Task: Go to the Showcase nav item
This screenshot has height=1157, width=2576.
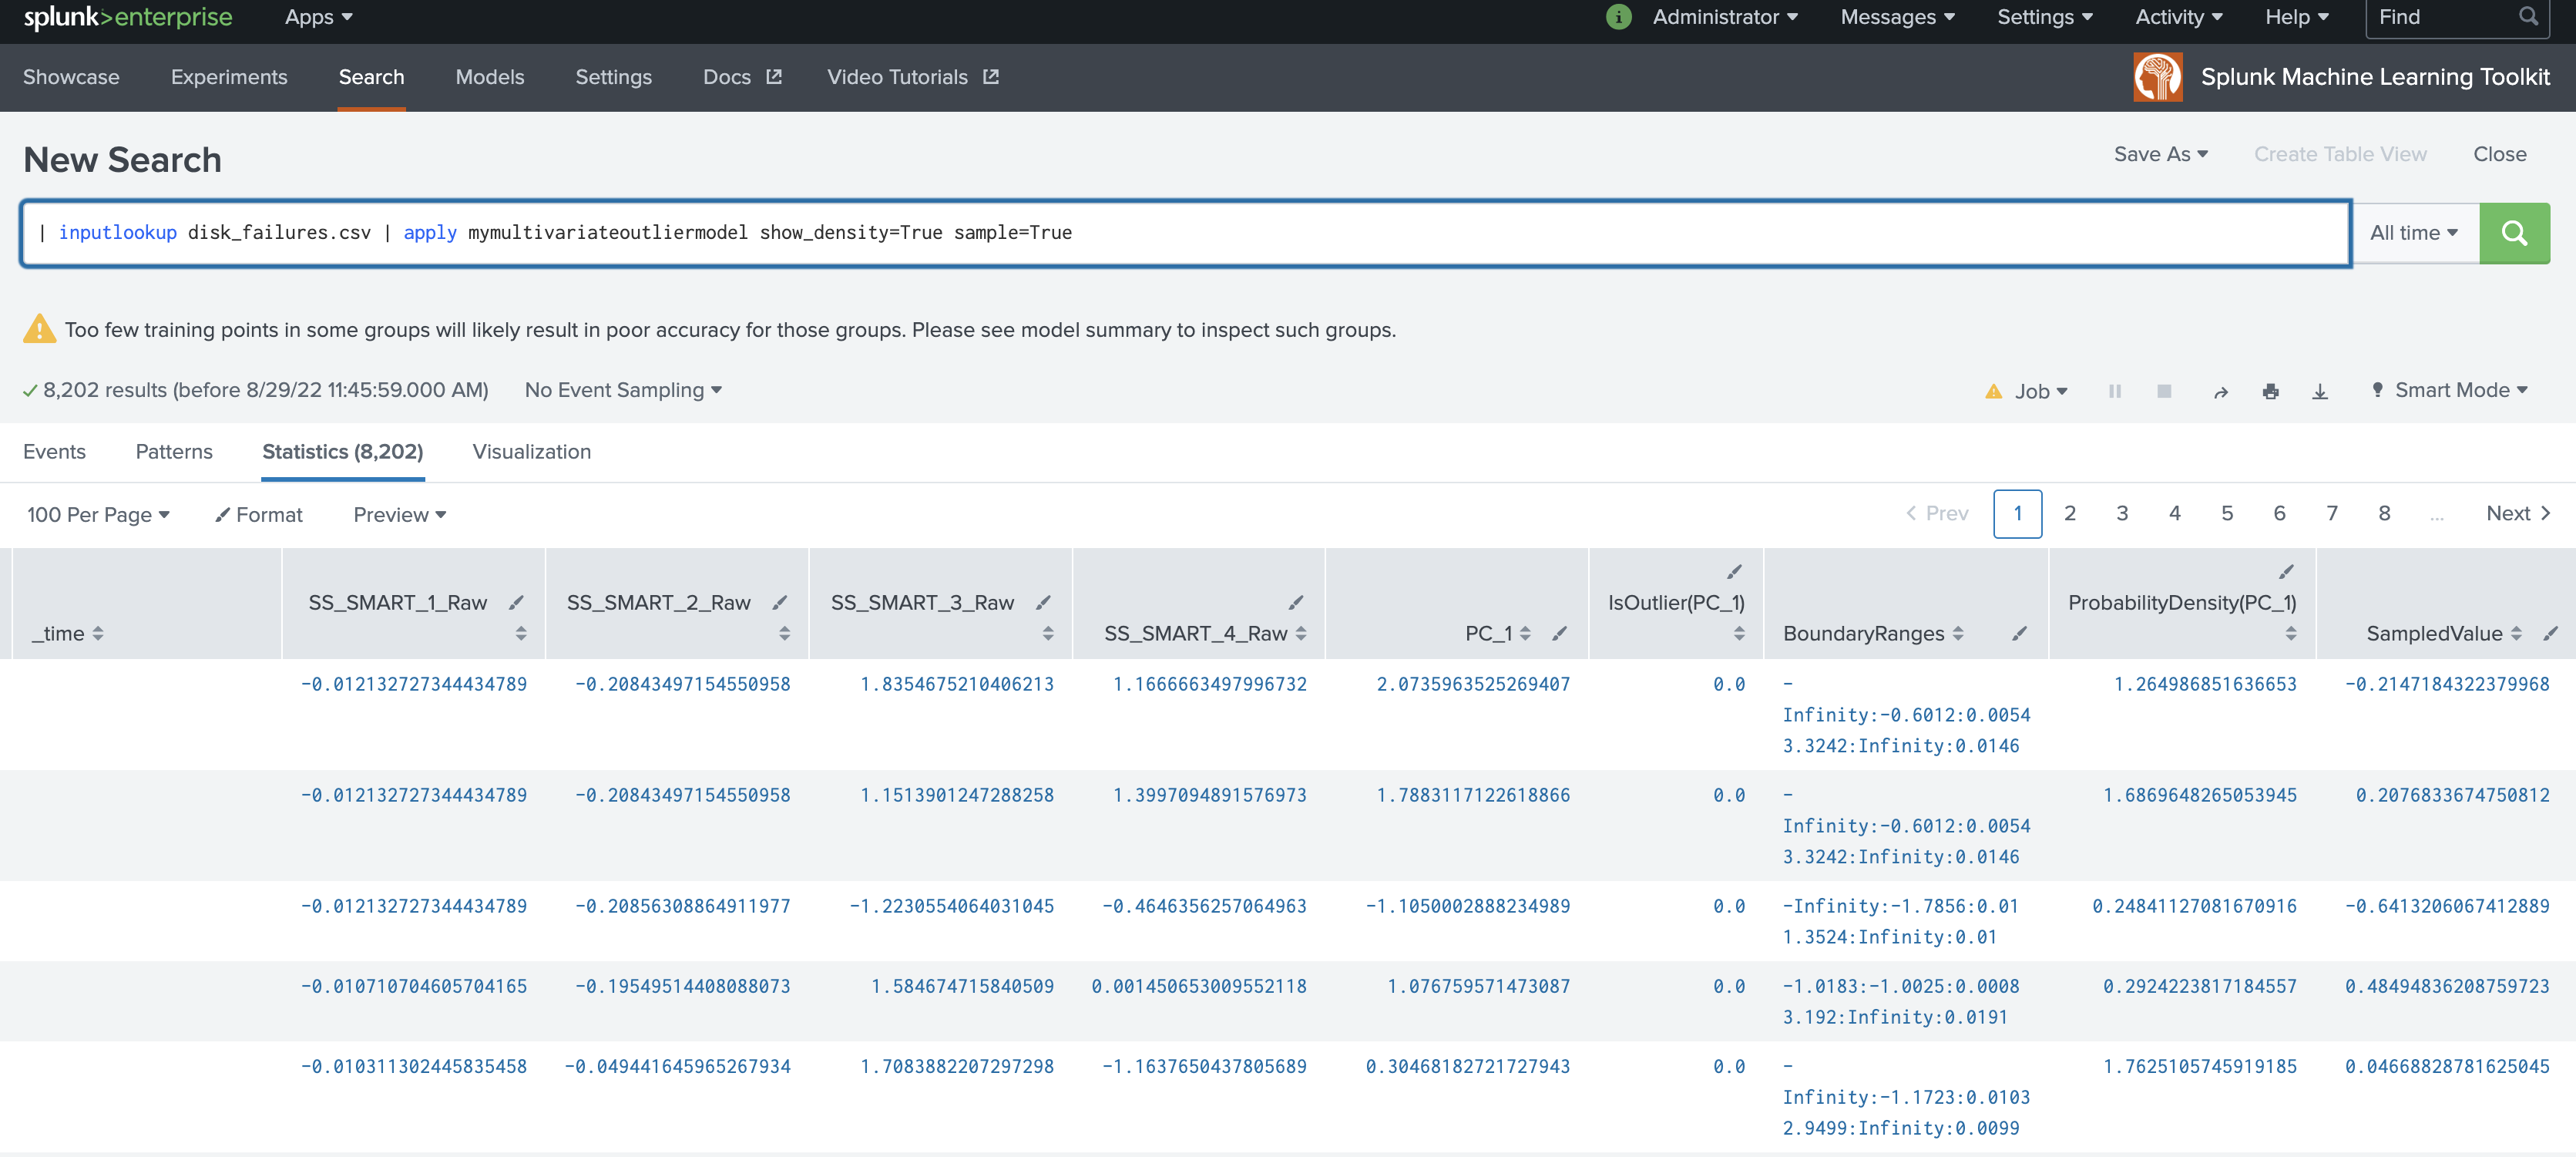Action: [x=71, y=77]
